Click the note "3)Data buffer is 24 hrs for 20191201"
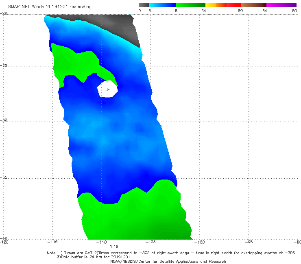This screenshot has height=264, width=301. pos(93,257)
